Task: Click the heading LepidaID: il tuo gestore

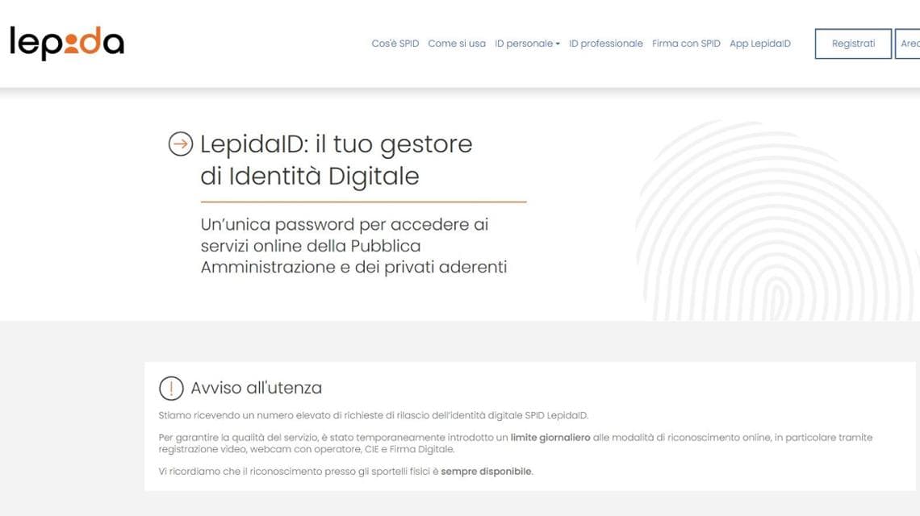Action: [x=337, y=160]
